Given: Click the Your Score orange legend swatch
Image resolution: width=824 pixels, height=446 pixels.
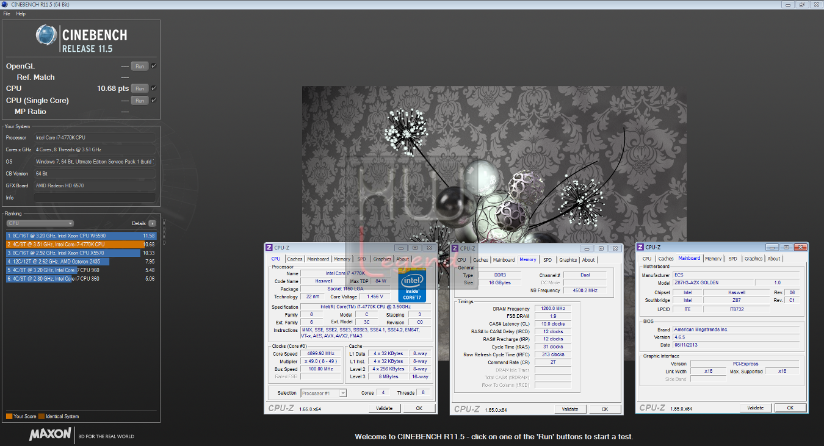Looking at the screenshot, I should pos(9,416).
